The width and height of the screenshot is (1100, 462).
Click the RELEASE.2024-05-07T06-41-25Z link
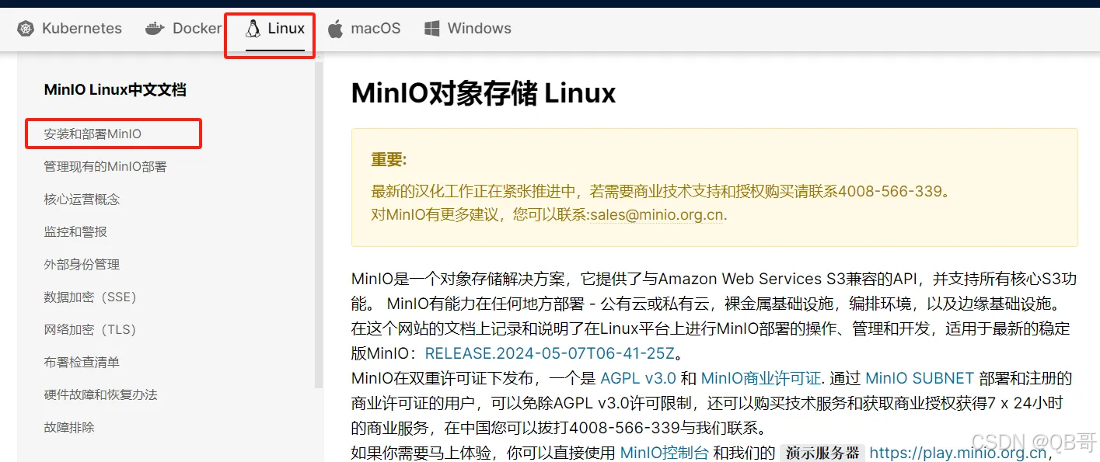550,353
